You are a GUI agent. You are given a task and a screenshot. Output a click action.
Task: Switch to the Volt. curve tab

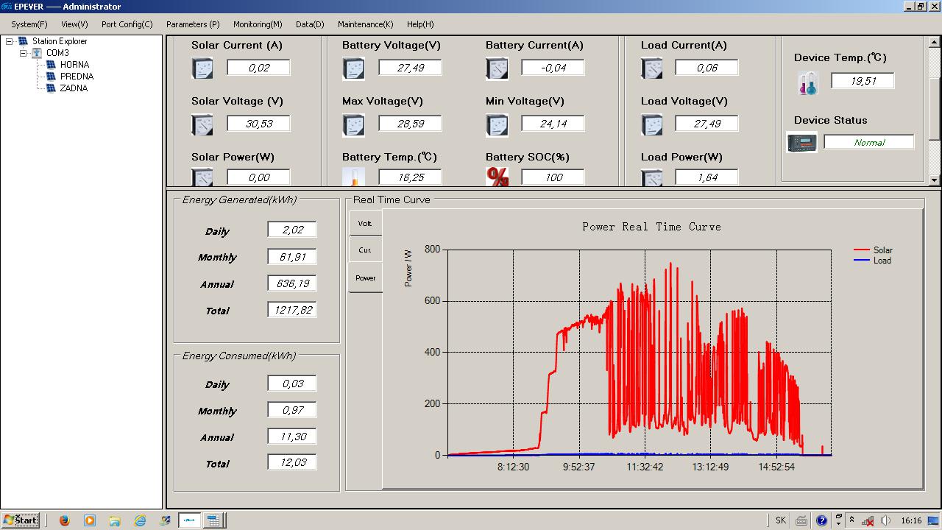click(x=365, y=223)
